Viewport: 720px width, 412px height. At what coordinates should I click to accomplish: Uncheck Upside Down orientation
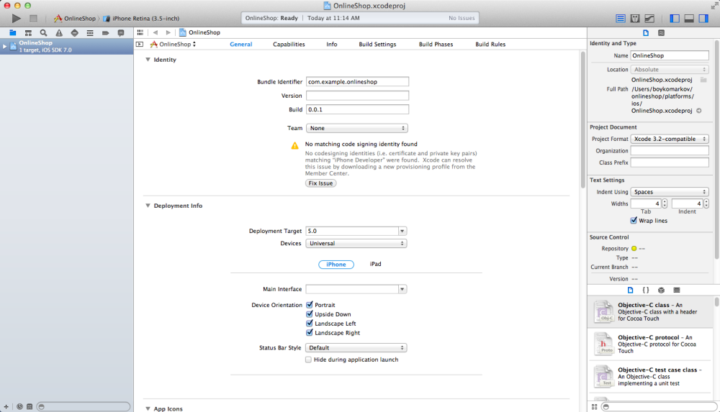tap(309, 313)
